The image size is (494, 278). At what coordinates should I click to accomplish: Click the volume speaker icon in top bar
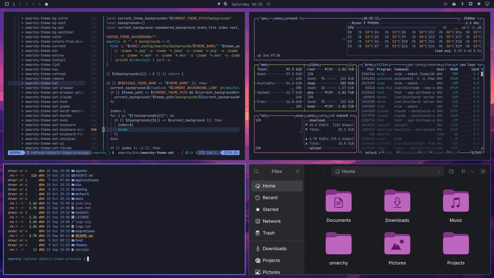tap(479, 4)
